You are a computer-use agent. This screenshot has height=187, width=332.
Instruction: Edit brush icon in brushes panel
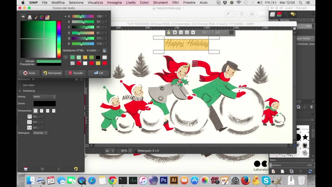tap(273, 171)
